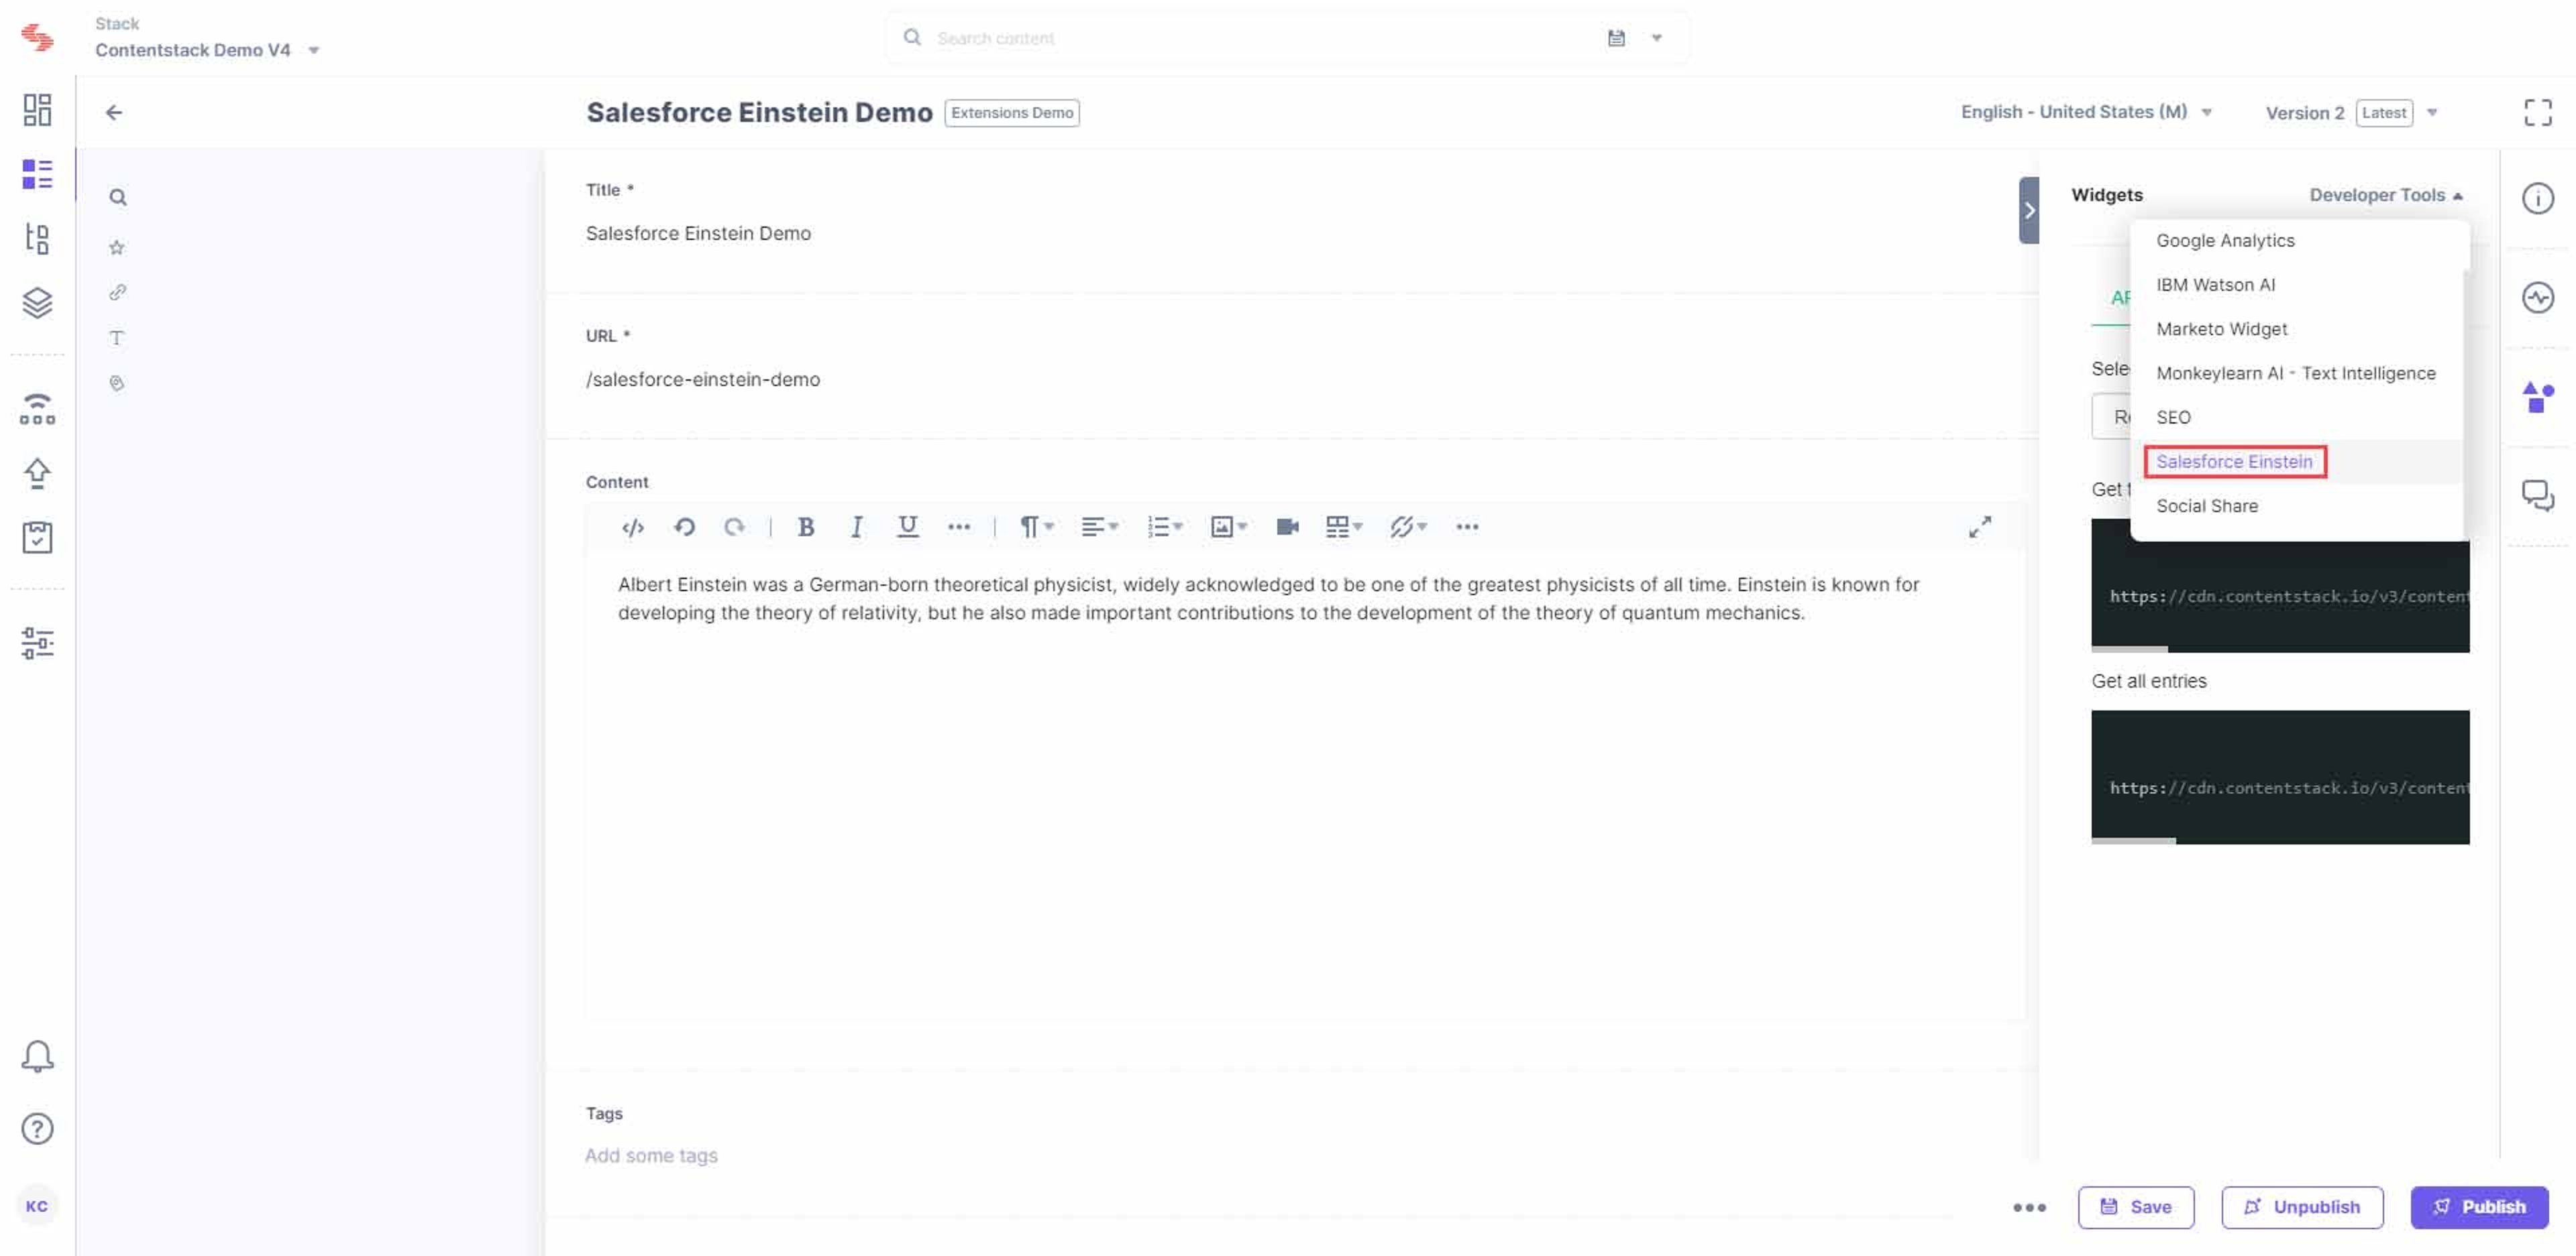
Task: Open the Publish Queue icon in left navigation
Action: tap(37, 409)
